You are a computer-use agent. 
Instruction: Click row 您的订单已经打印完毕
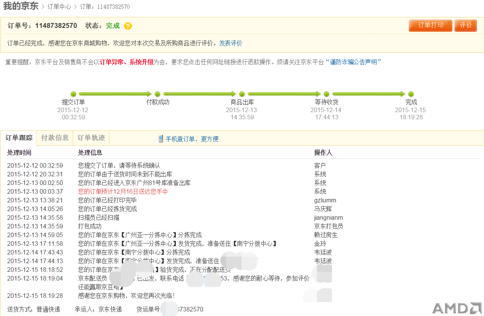(108, 200)
